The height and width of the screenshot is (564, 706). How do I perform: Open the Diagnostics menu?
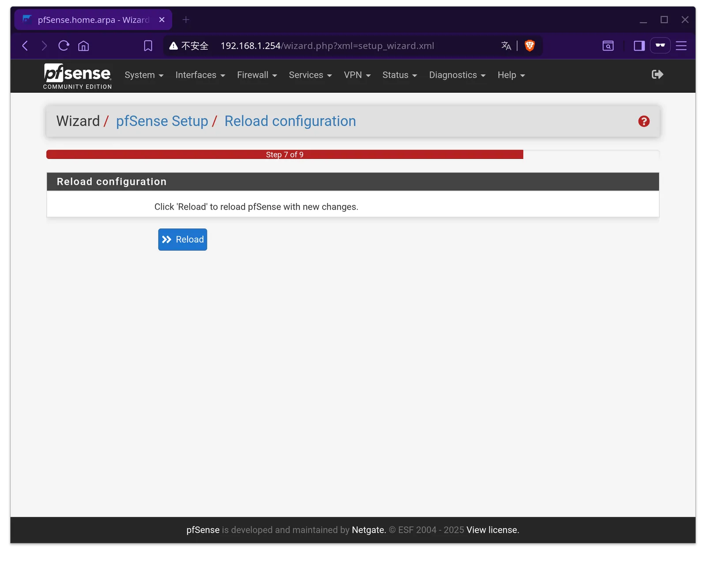pos(457,75)
